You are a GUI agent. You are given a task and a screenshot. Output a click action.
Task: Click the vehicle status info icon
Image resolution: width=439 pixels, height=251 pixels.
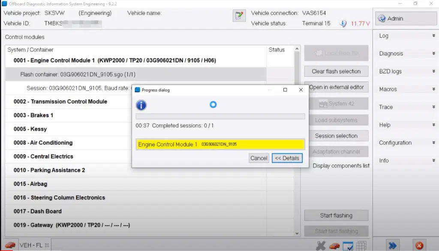point(343,24)
